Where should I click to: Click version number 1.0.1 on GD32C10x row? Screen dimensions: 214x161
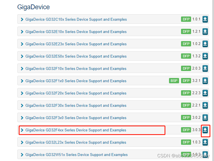click(x=196, y=19)
